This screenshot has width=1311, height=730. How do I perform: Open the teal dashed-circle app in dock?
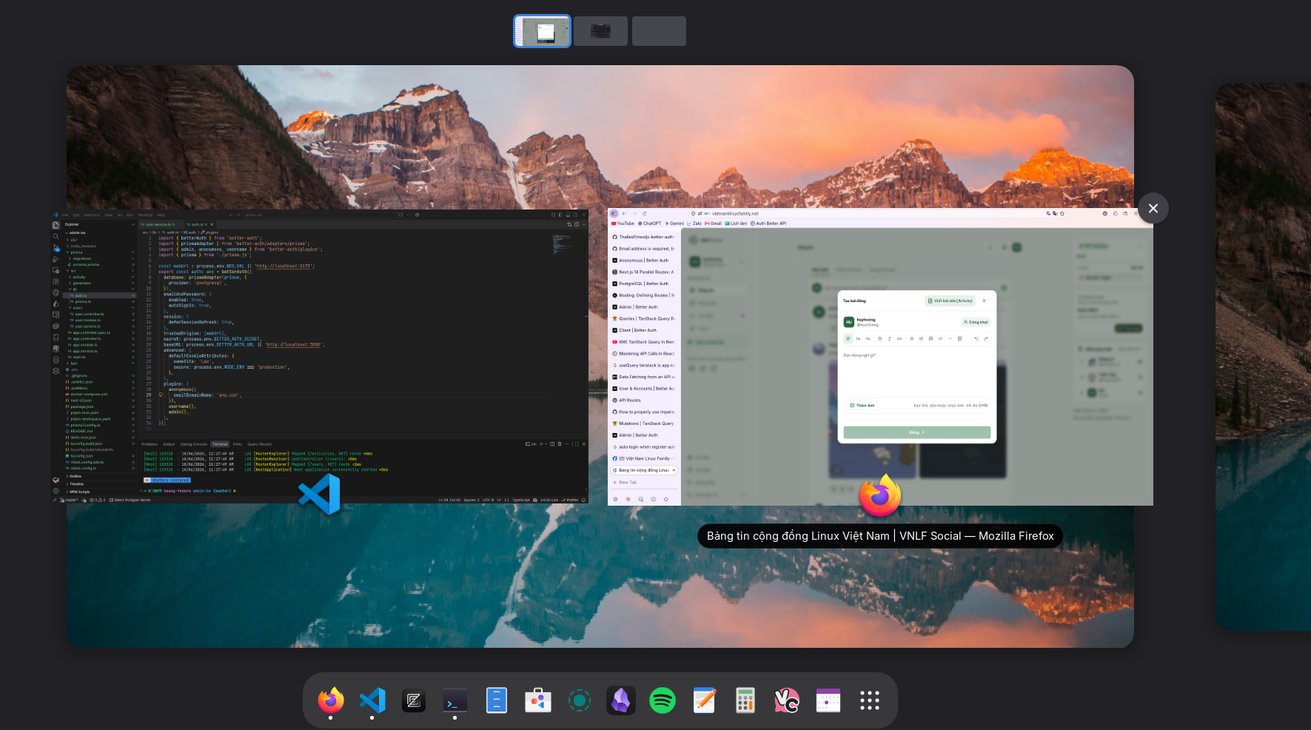(580, 700)
